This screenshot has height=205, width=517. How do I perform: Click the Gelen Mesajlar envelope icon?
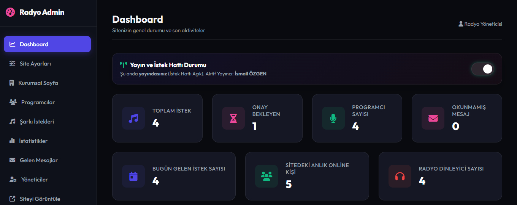(x=13, y=160)
